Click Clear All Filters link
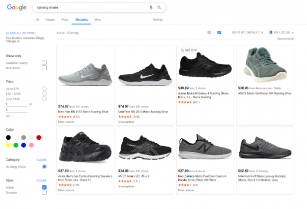Image resolution: width=307 pixels, height=209 pixels. coord(20,33)
